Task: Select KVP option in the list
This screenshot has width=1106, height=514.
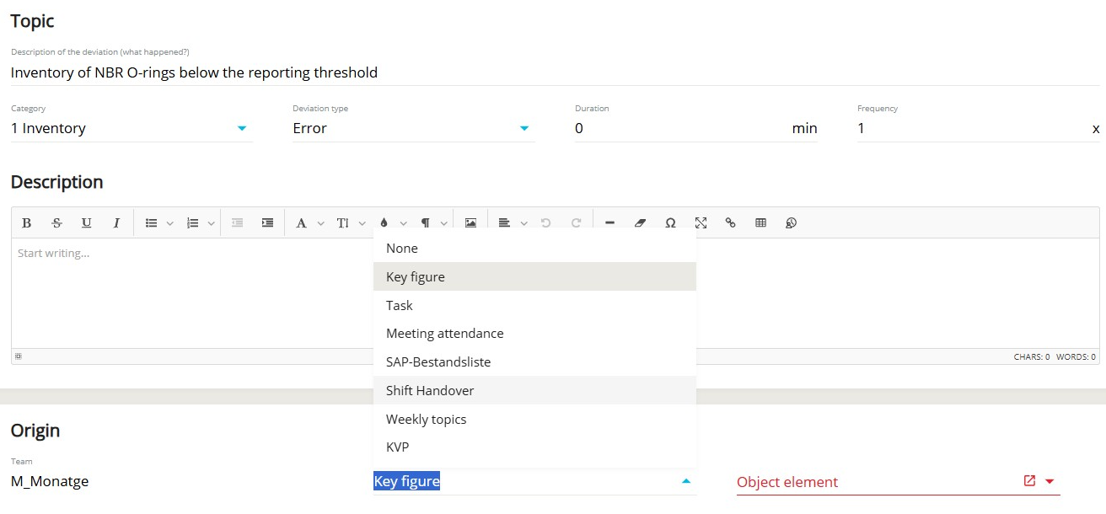Action: [534, 447]
